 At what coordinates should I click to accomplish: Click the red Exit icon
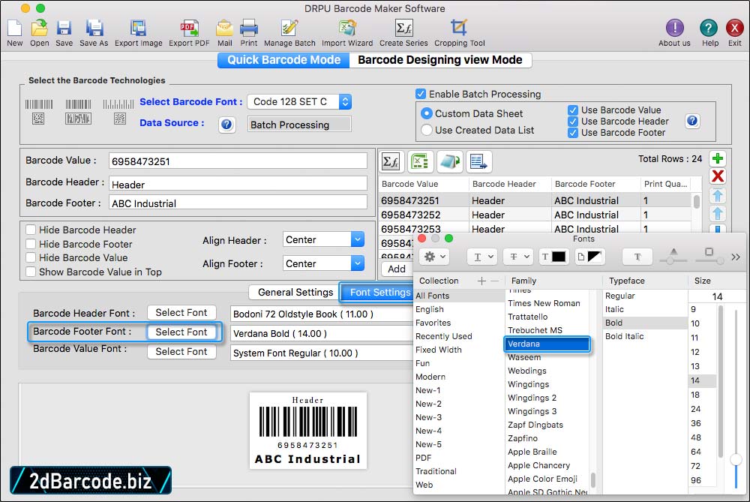pyautogui.click(x=734, y=28)
